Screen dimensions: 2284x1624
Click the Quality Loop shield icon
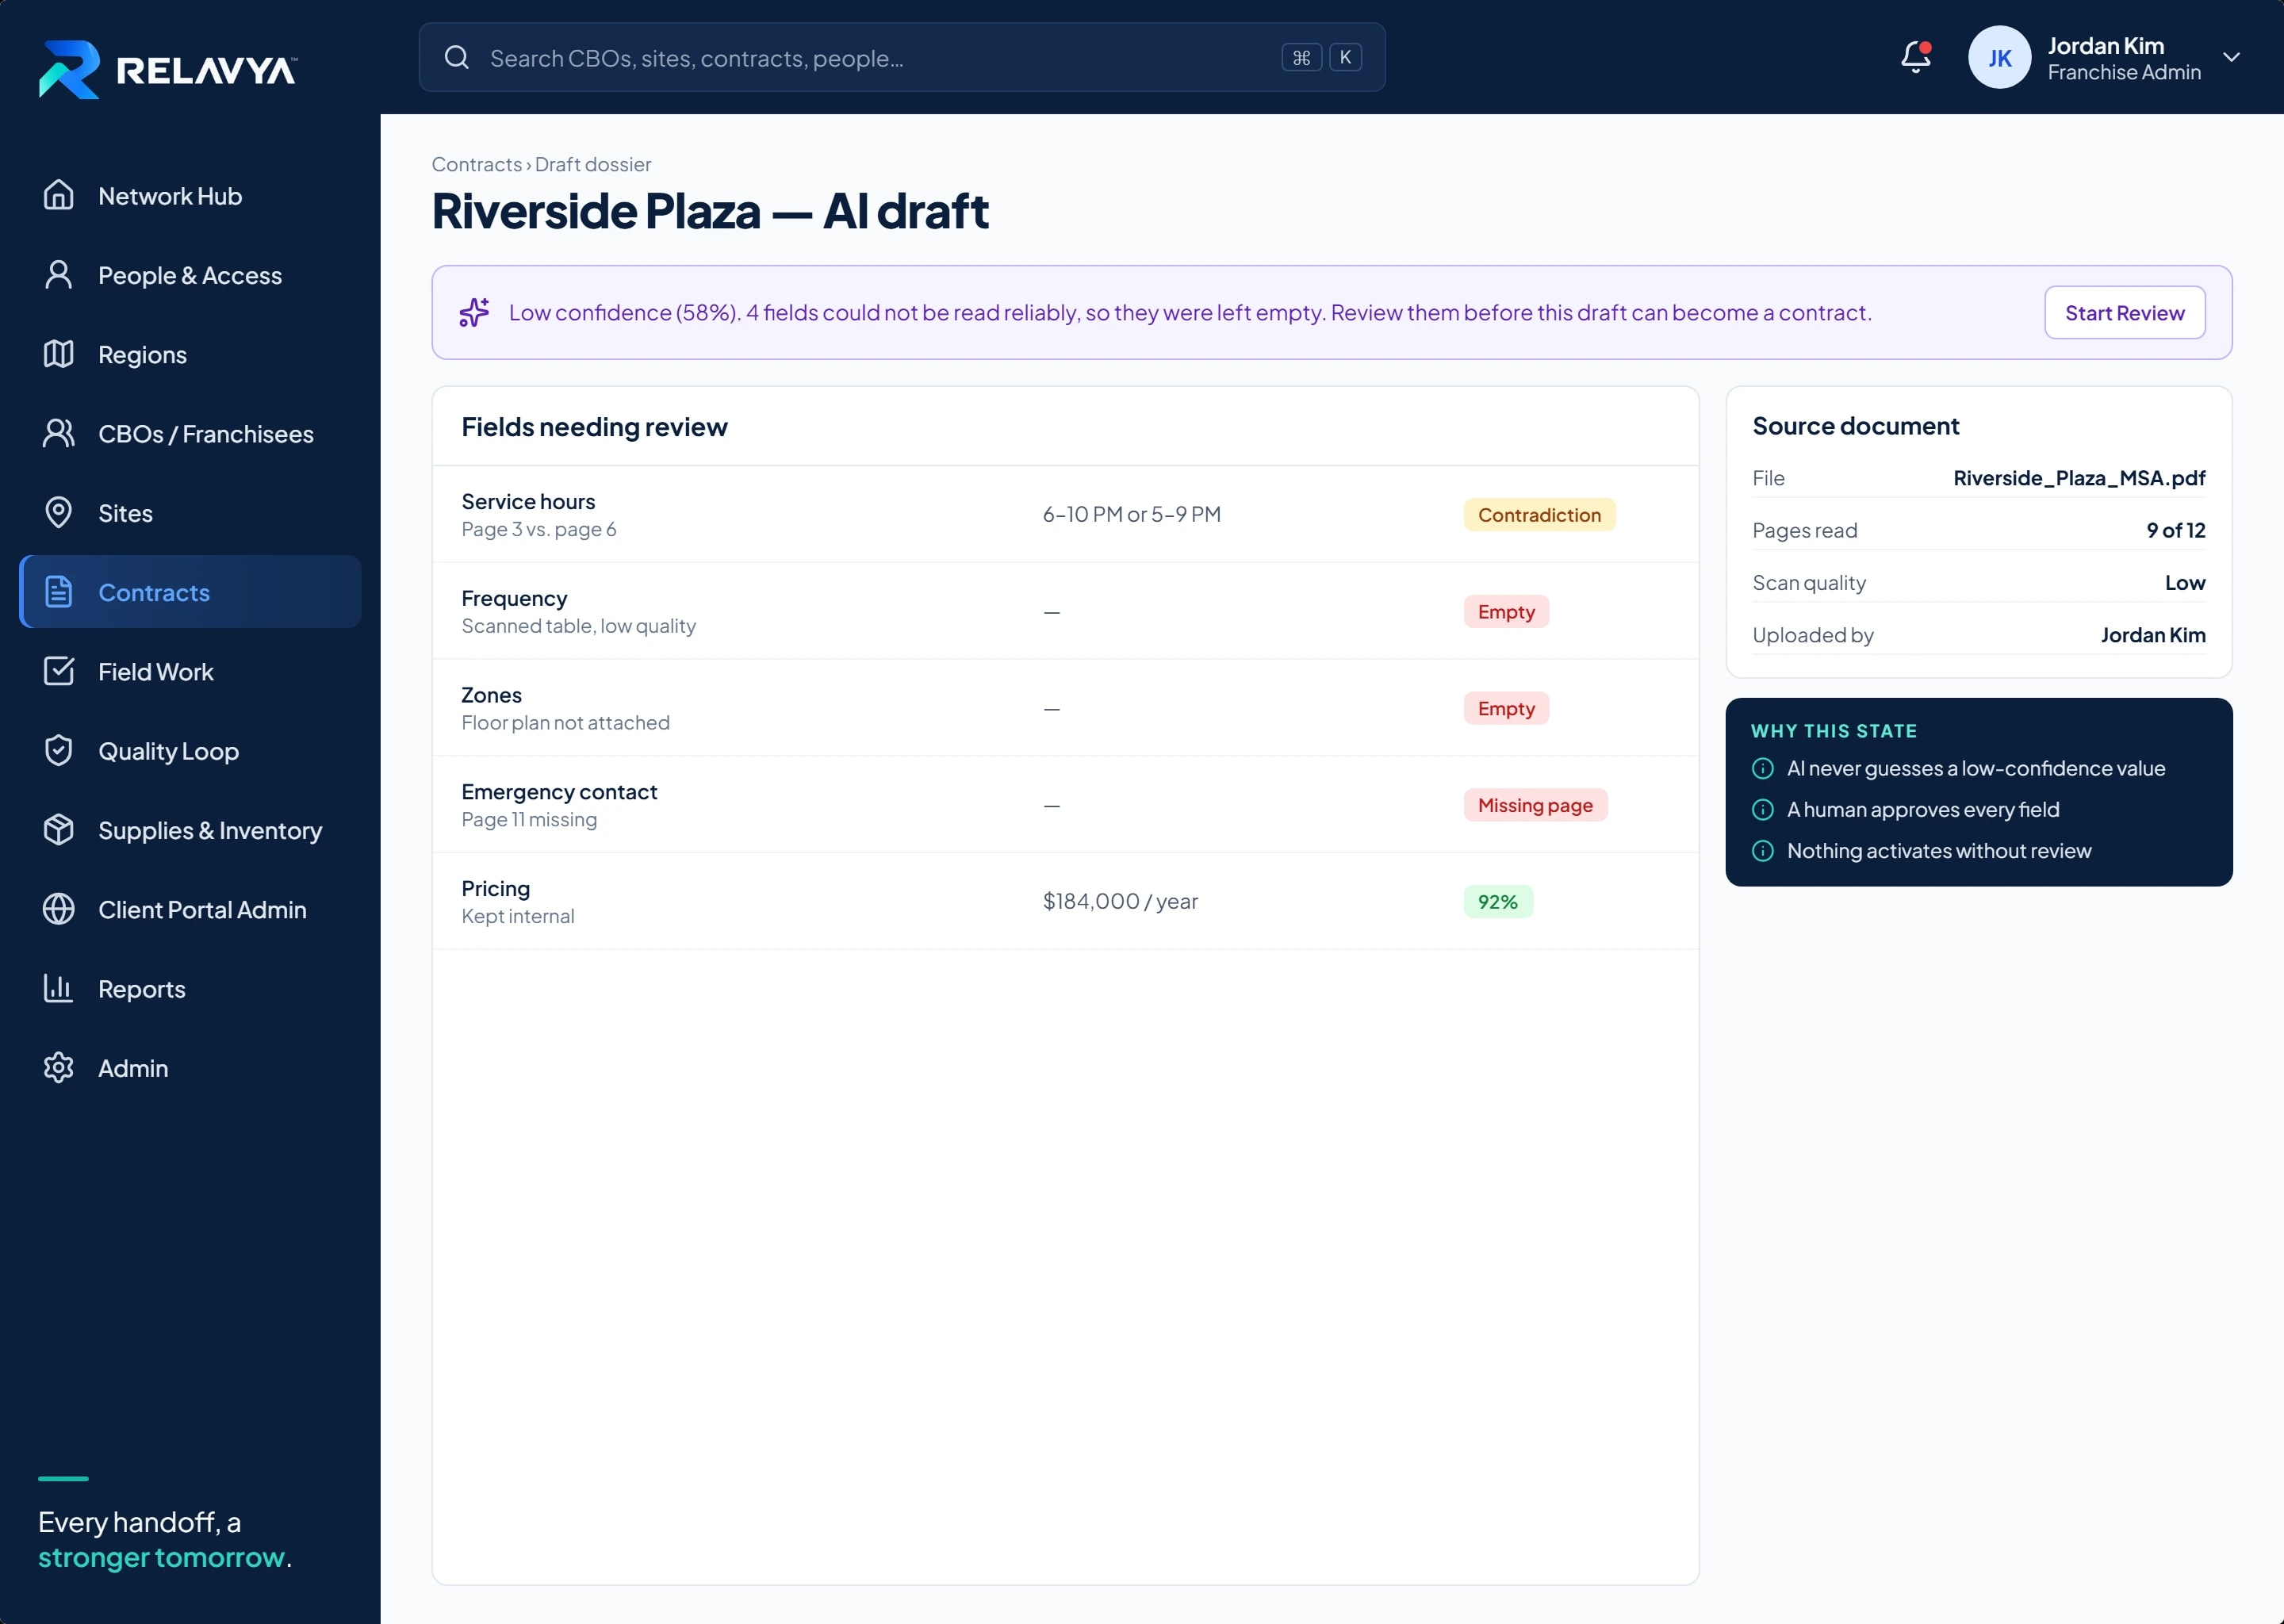tap(59, 750)
